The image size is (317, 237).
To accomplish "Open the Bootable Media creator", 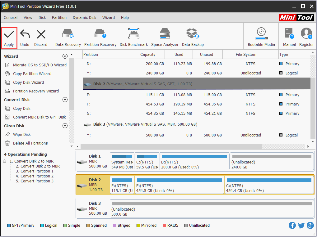I will [x=261, y=36].
